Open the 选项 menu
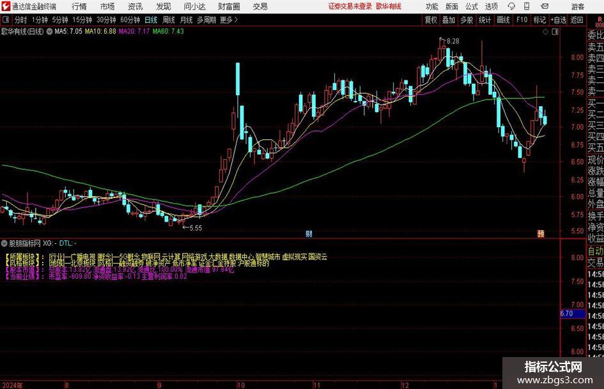The image size is (604, 389). coord(491,6)
